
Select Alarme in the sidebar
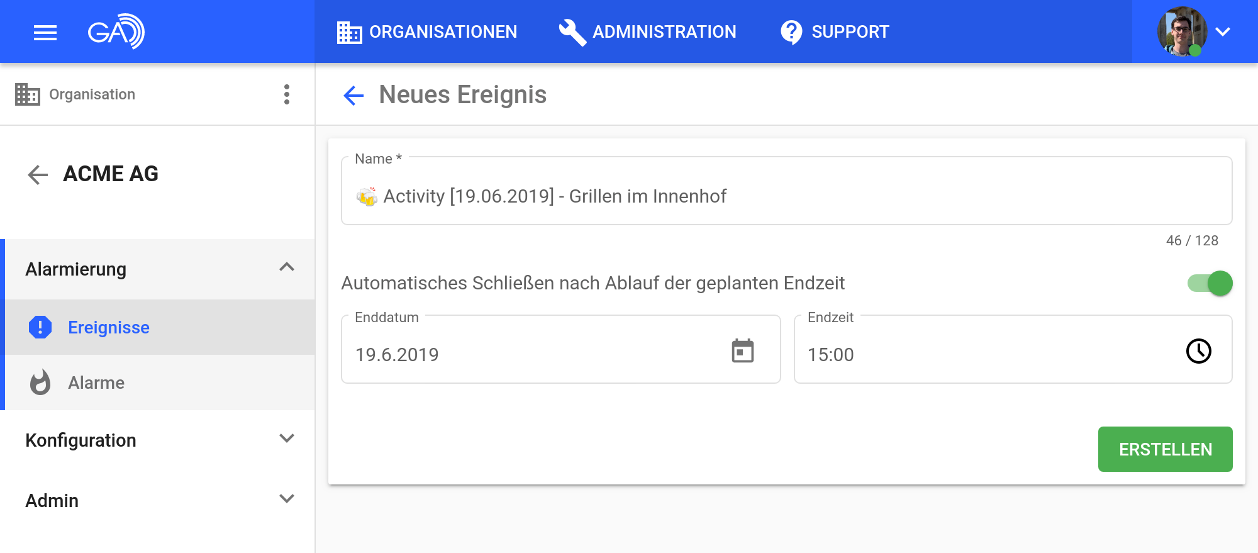point(96,383)
